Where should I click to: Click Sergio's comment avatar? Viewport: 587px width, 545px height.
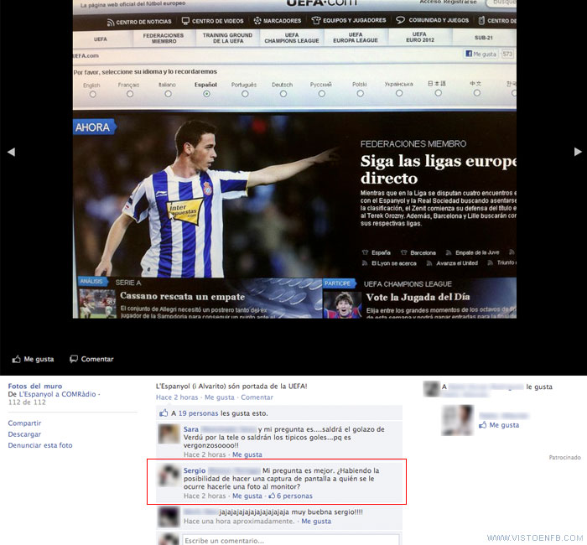[x=169, y=475]
